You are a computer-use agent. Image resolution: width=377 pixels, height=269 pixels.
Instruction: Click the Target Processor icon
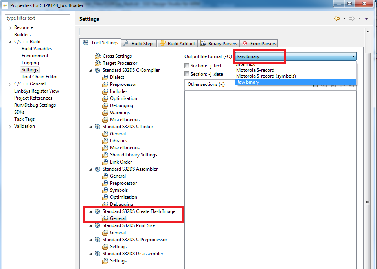point(97,63)
